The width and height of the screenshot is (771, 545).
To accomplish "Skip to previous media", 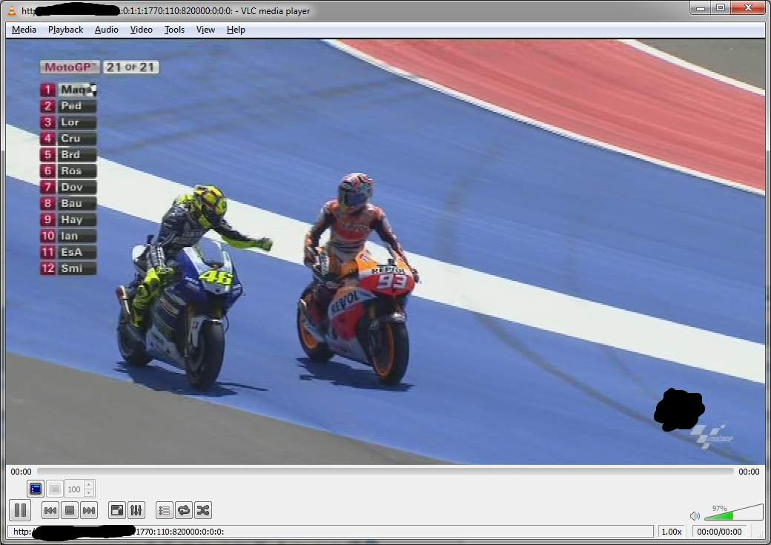I will pyautogui.click(x=50, y=511).
